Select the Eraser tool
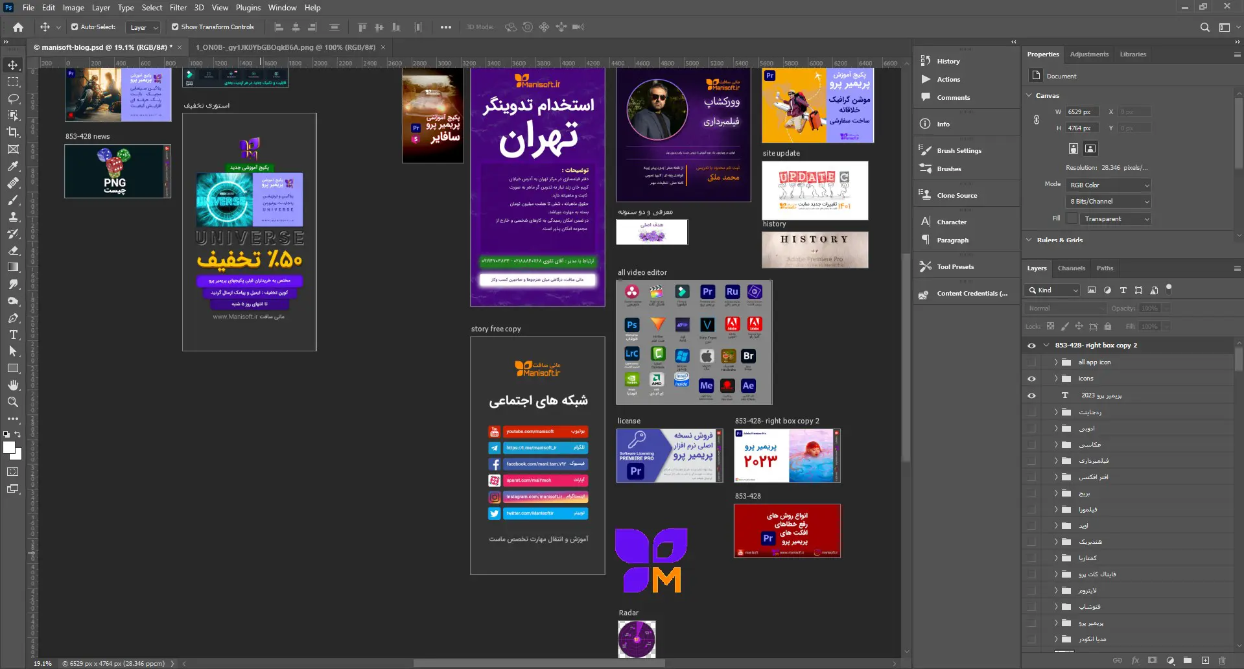The height and width of the screenshot is (669, 1244). (x=13, y=250)
